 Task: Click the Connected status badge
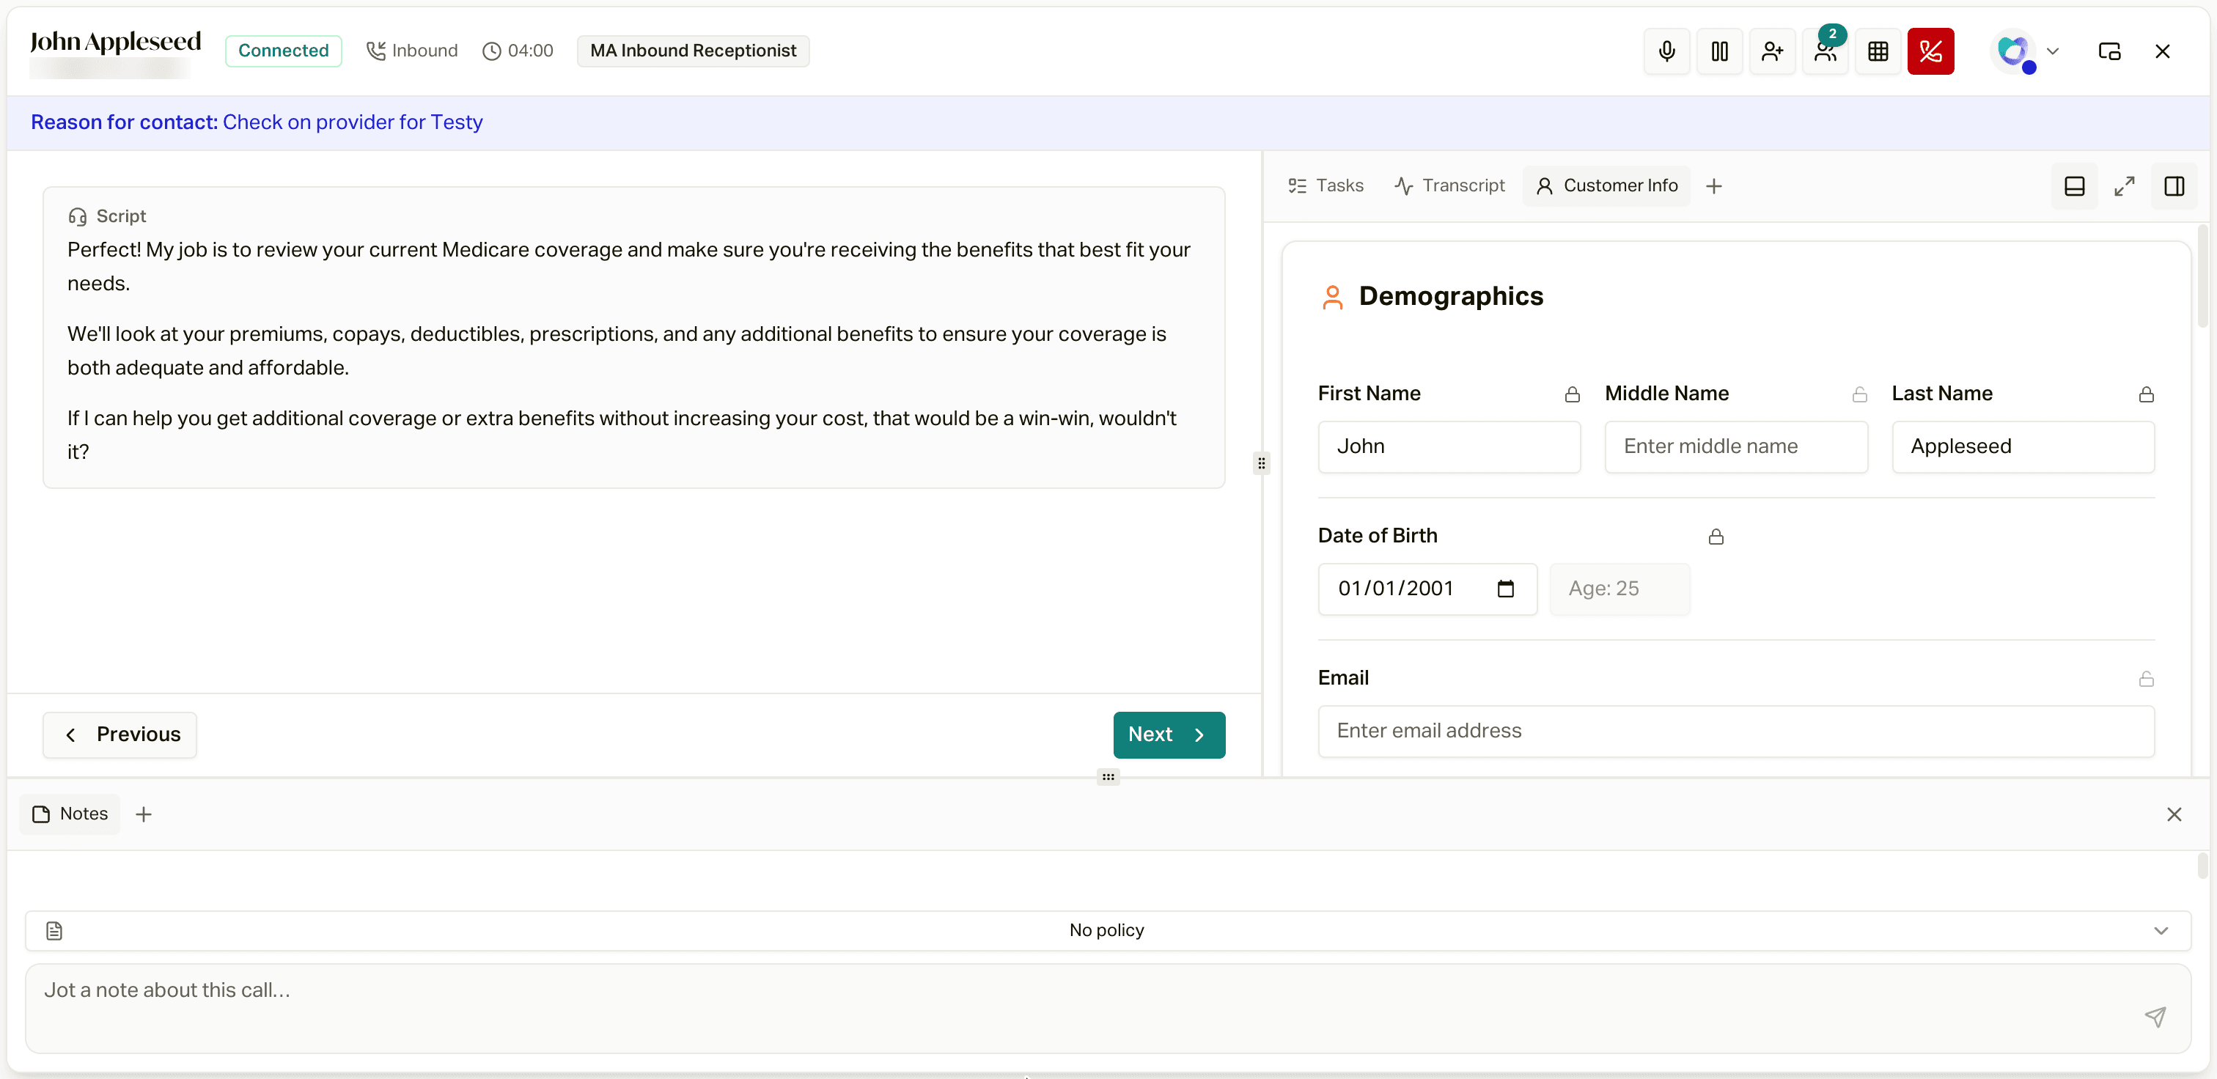click(x=283, y=51)
